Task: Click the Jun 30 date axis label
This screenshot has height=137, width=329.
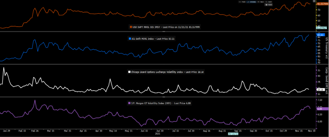Action: point(160,131)
